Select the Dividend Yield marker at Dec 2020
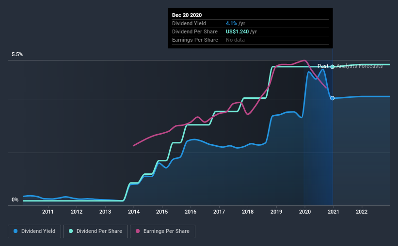The image size is (398, 246). [332, 98]
